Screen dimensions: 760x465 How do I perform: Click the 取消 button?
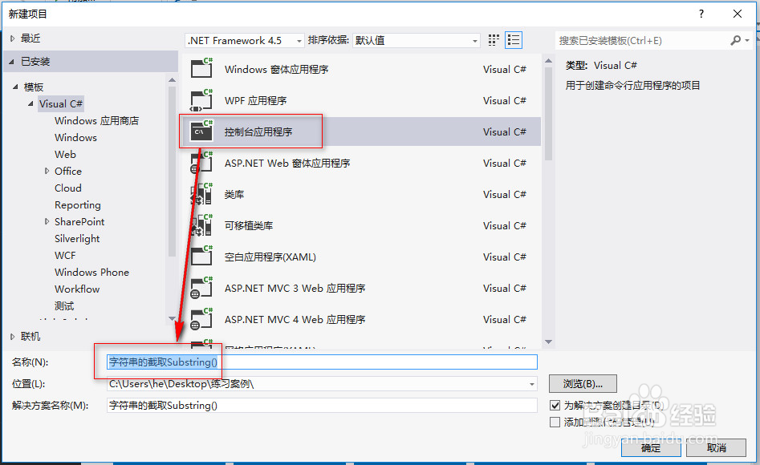[717, 448]
